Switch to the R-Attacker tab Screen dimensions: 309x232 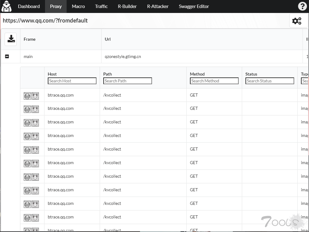point(158,6)
